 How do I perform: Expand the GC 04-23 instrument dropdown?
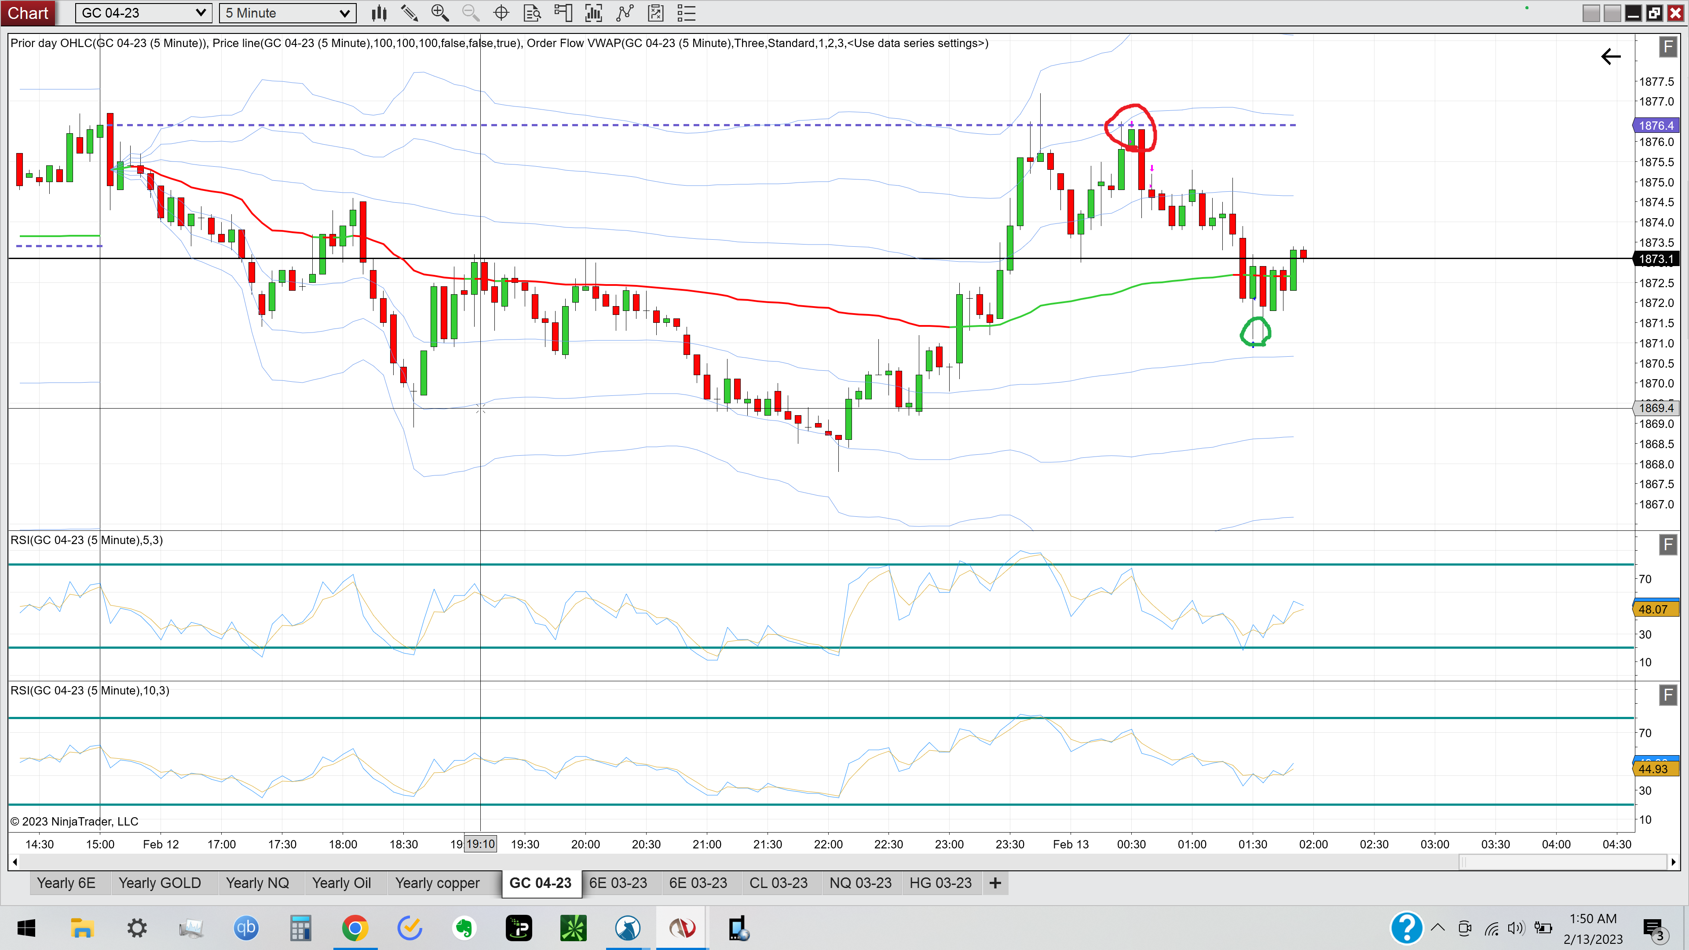click(x=143, y=13)
